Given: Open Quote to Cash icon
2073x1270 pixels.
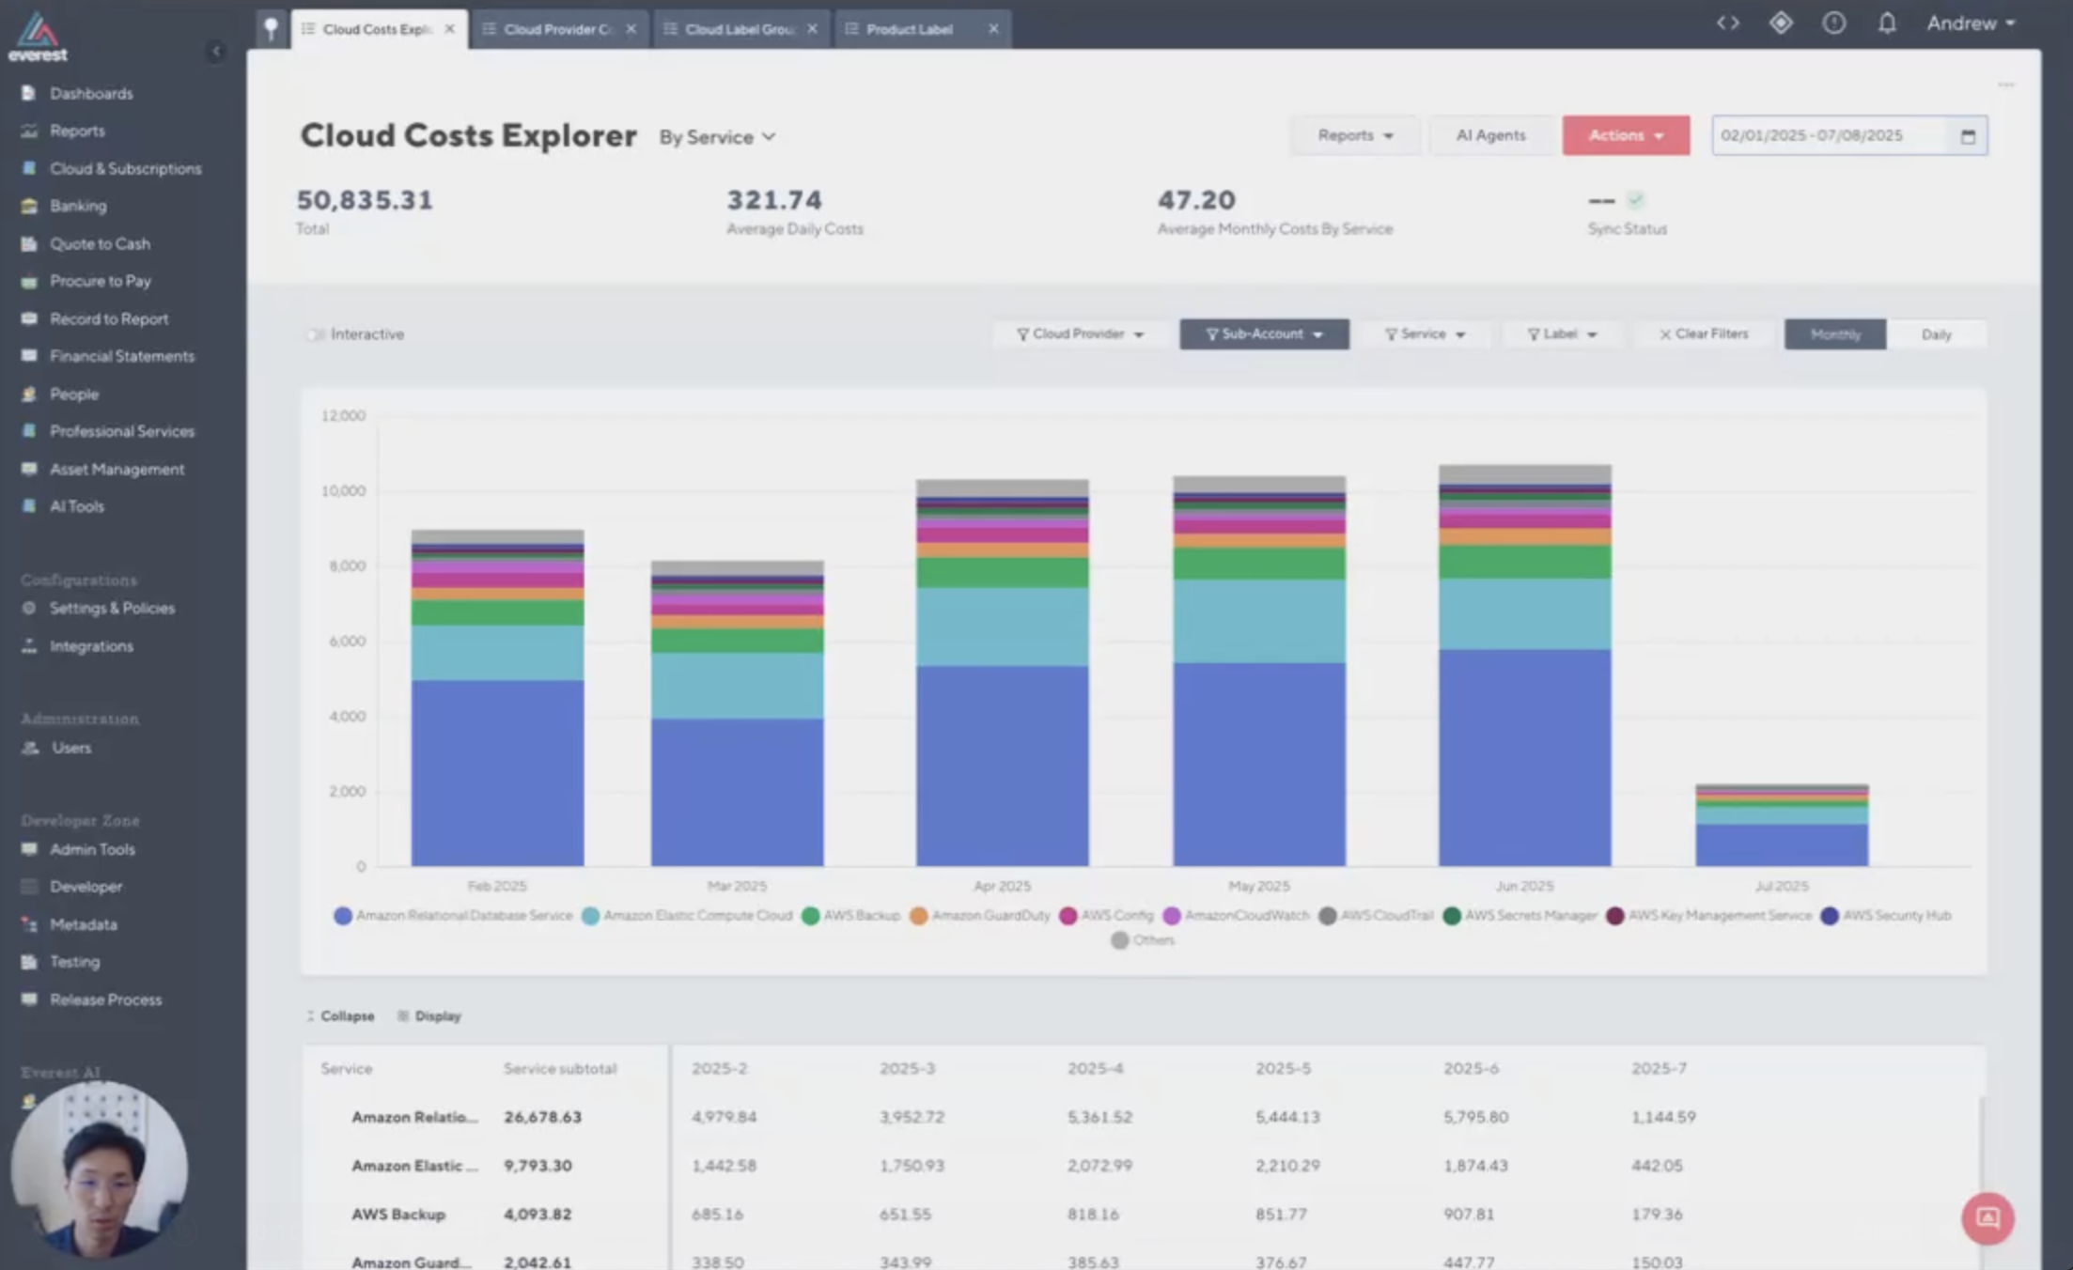Looking at the screenshot, I should point(29,243).
